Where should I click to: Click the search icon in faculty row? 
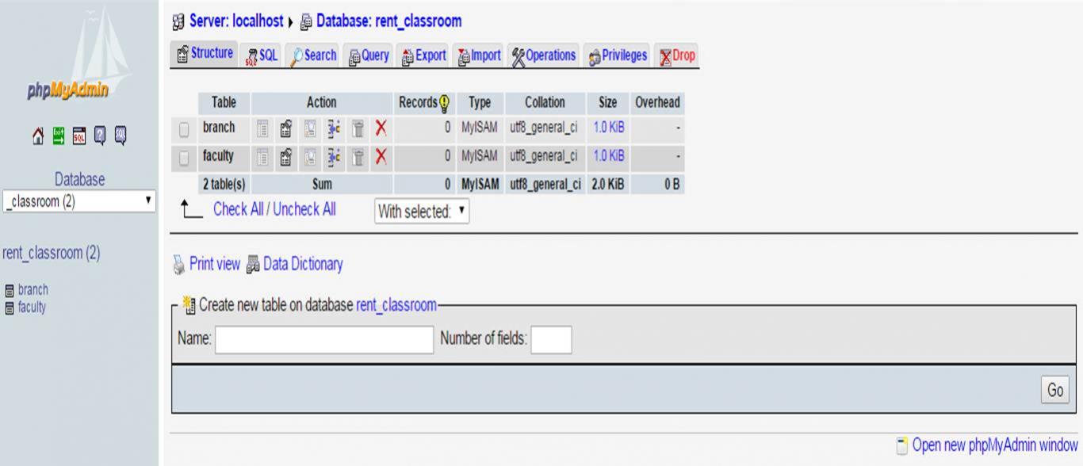310,156
